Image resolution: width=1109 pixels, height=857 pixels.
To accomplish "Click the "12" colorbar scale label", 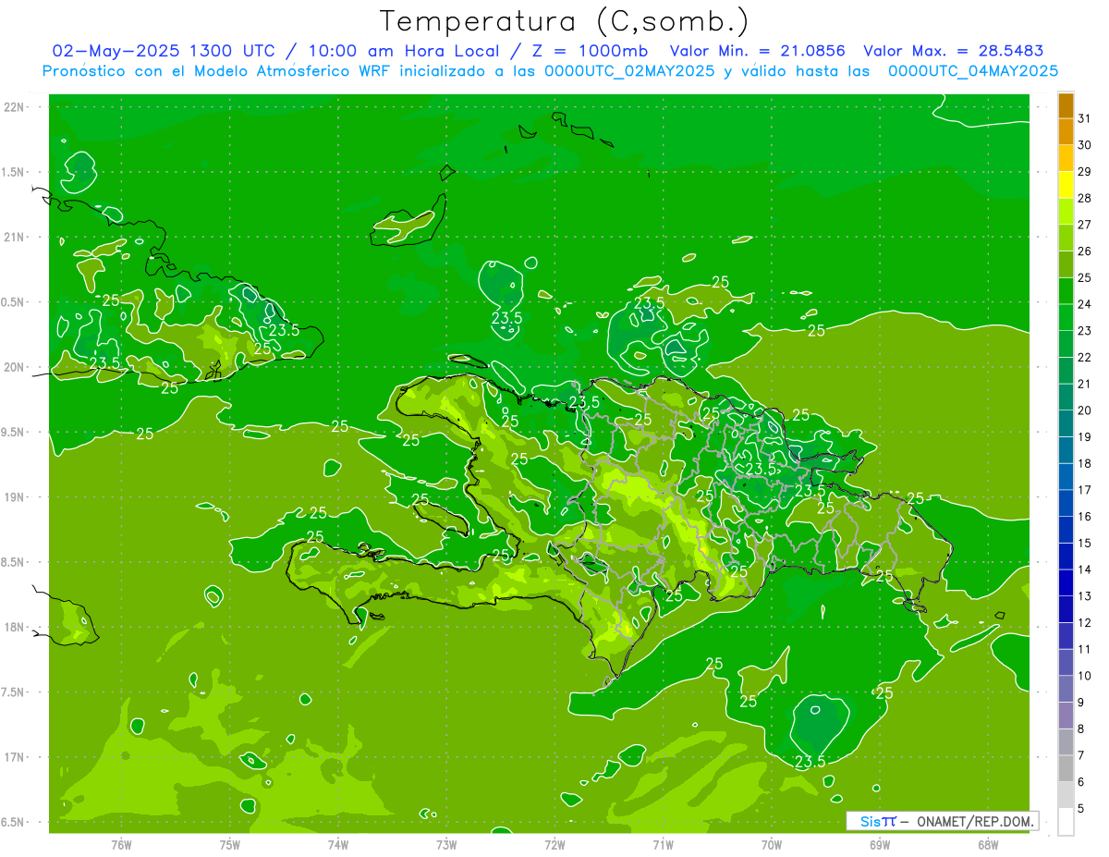I will click(x=1085, y=622).
